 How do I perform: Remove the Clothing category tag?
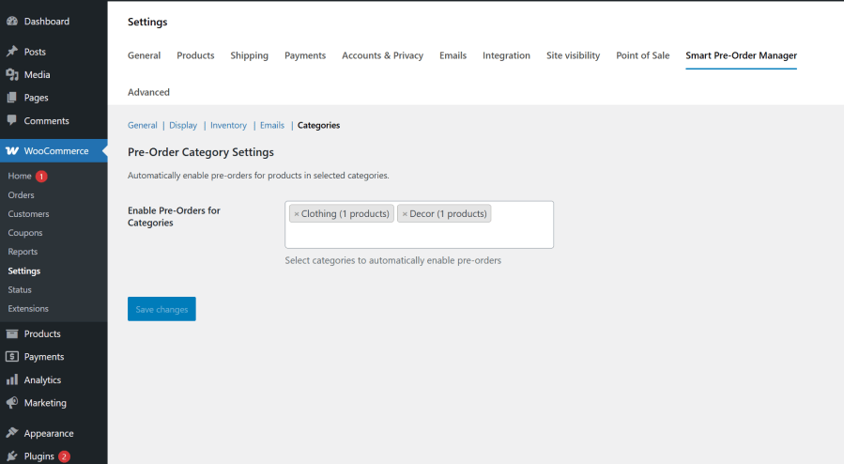(x=296, y=214)
